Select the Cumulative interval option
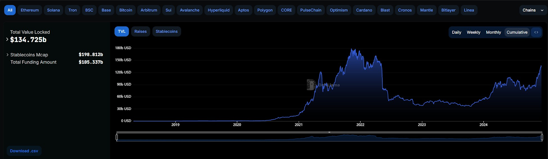Screen dimensions: 548x159 click(x=517, y=32)
